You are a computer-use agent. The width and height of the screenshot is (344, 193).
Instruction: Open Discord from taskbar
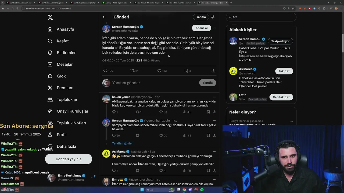190,190
